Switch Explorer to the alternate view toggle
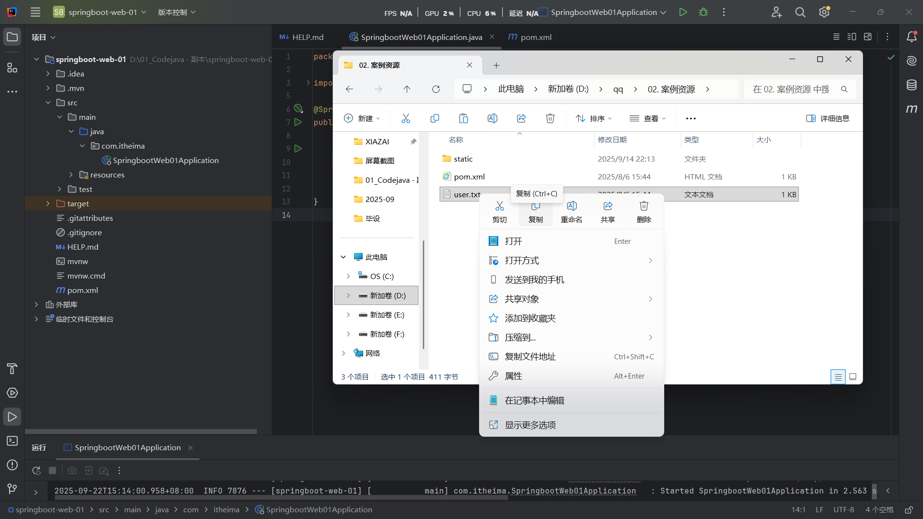 853,377
